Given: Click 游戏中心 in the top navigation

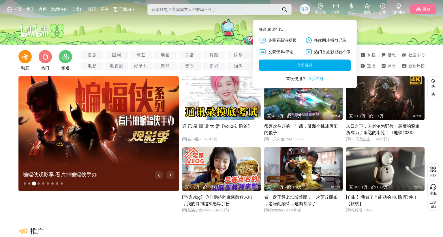Looking at the screenshot, I should tap(59, 9).
